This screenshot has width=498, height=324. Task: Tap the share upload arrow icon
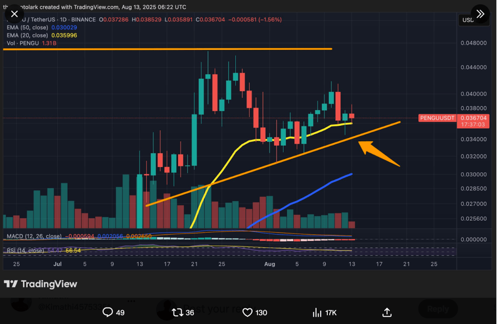pyautogui.click(x=387, y=312)
